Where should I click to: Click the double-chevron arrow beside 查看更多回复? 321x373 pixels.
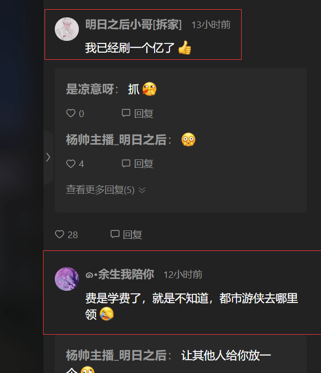[142, 190]
